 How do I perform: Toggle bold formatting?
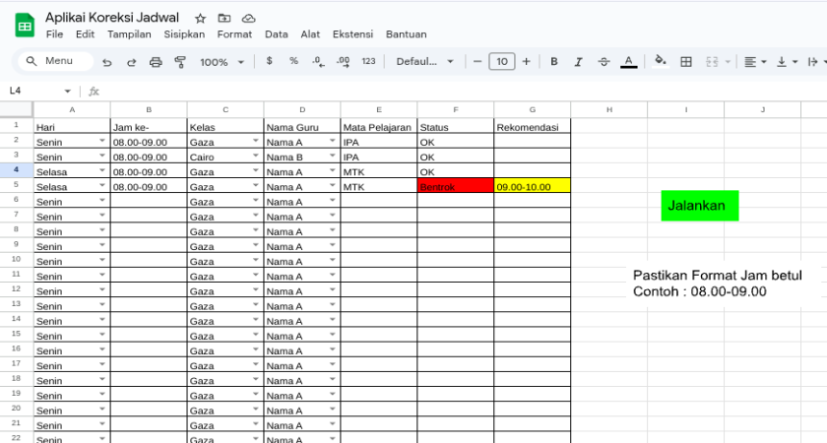coord(553,62)
